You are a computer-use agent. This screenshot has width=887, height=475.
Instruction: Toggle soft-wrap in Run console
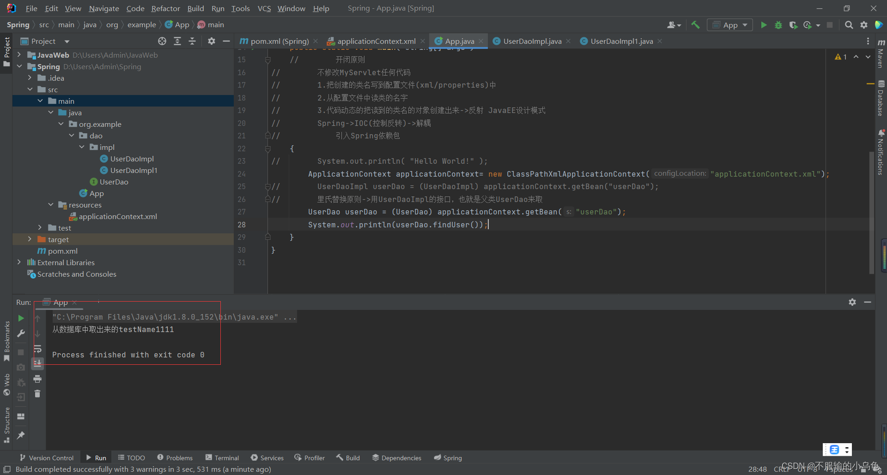(x=37, y=349)
